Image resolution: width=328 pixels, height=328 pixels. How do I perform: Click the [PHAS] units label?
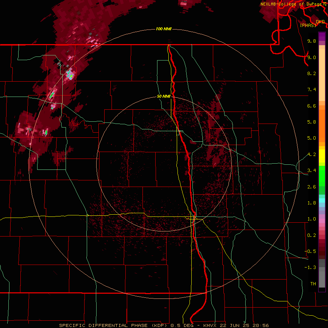click(x=308, y=26)
